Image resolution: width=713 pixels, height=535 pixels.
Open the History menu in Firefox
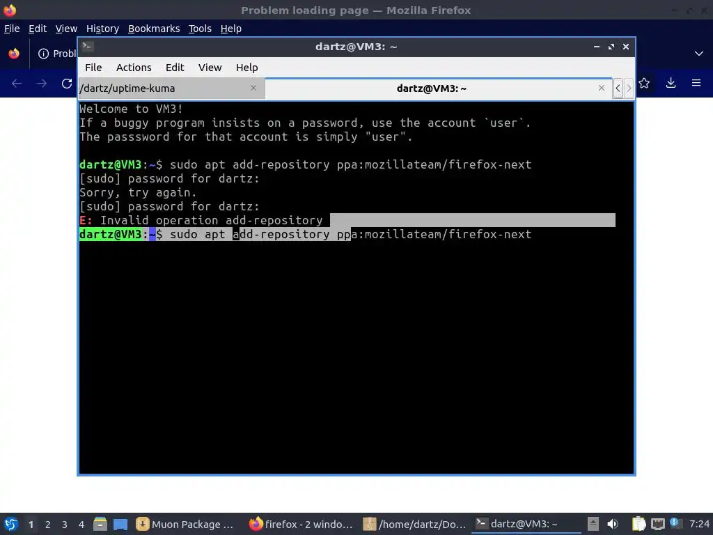tap(102, 29)
